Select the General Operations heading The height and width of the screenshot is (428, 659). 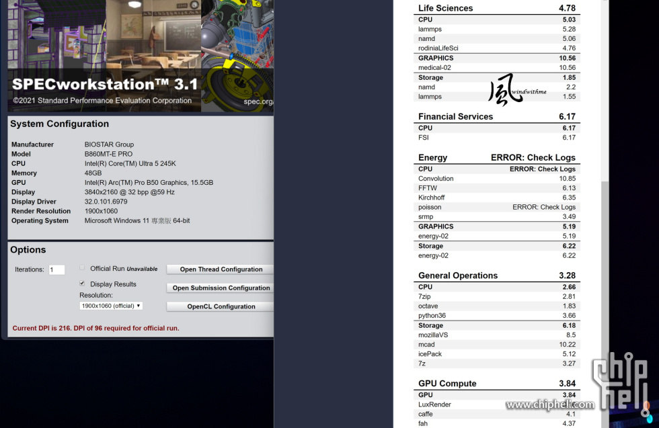pyautogui.click(x=497, y=275)
